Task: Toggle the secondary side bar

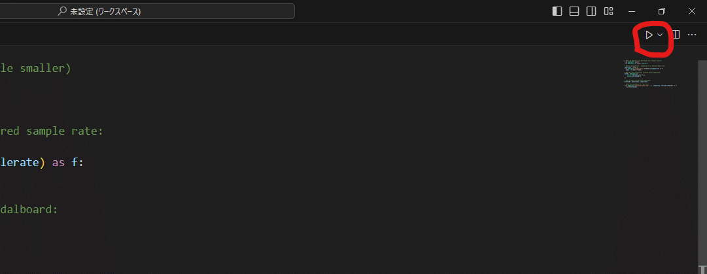Action: coord(591,11)
